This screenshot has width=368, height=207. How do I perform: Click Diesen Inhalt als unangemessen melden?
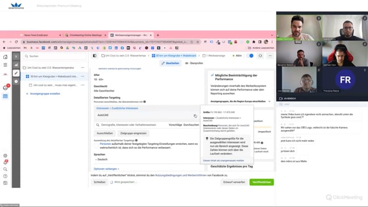(224, 161)
